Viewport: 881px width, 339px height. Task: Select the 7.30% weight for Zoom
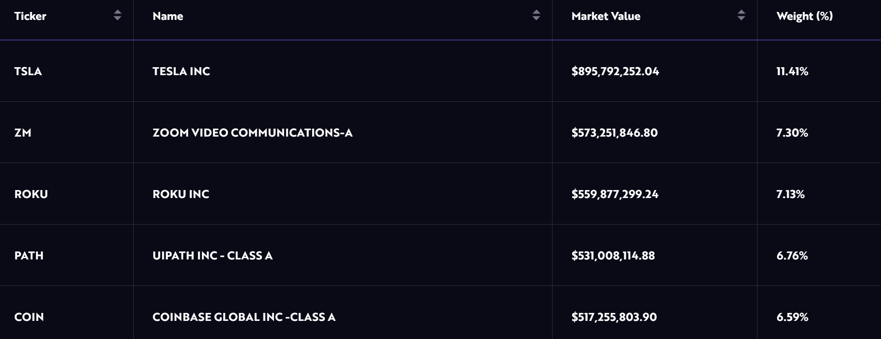(x=792, y=133)
